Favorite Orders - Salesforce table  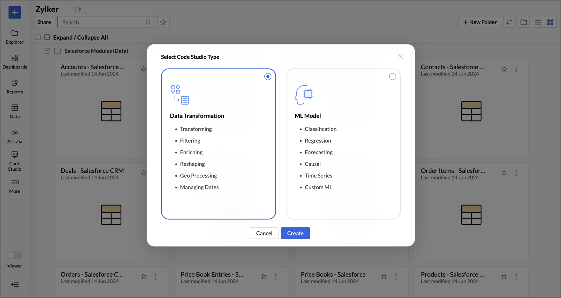pos(144,277)
